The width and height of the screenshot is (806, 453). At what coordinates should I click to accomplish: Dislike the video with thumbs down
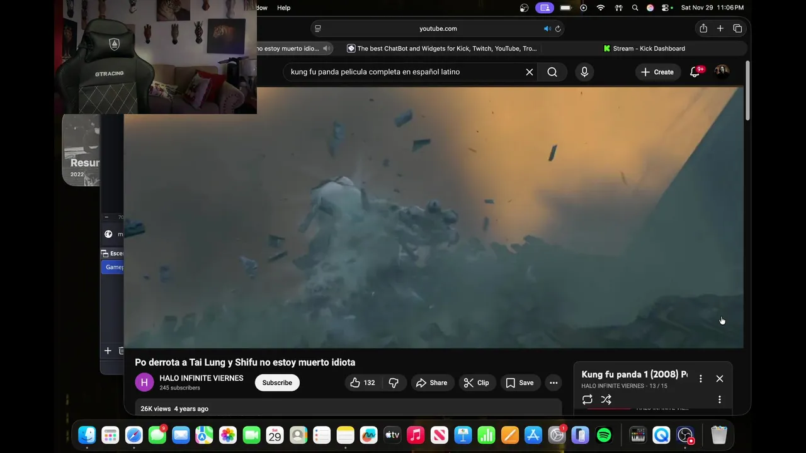[394, 383]
